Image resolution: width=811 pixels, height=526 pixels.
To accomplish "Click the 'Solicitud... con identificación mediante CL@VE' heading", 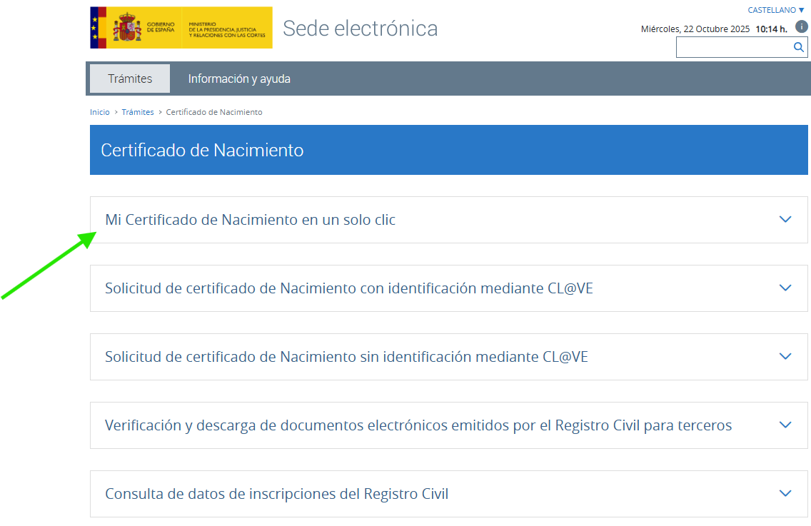I will coord(348,288).
